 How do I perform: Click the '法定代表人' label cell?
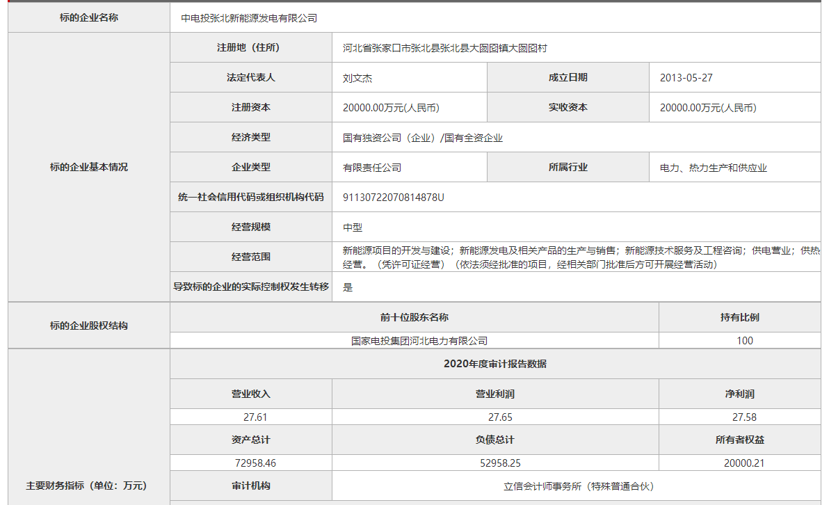tap(251, 78)
